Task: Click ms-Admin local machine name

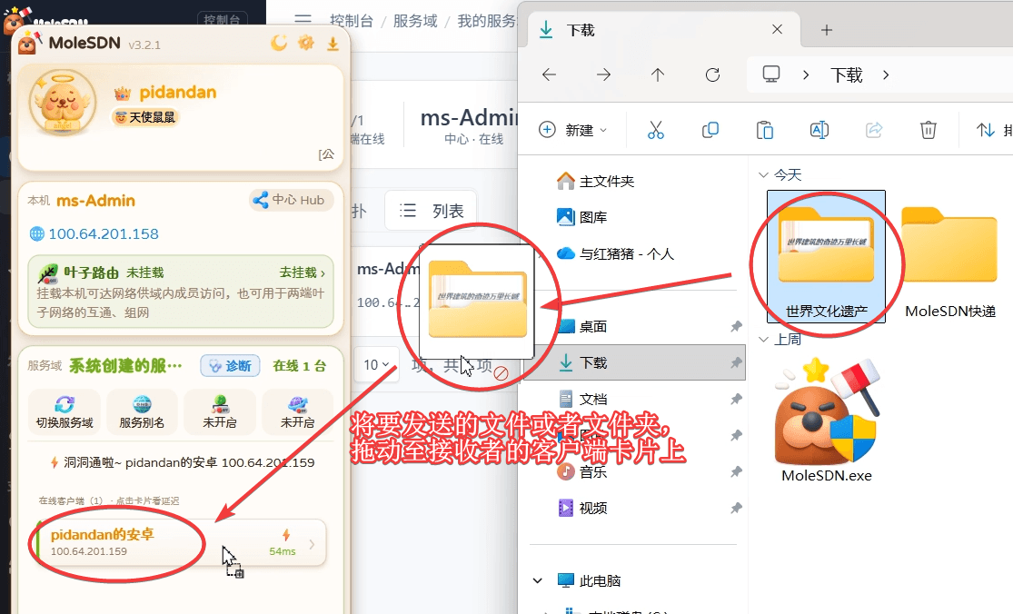Action: pyautogui.click(x=95, y=201)
